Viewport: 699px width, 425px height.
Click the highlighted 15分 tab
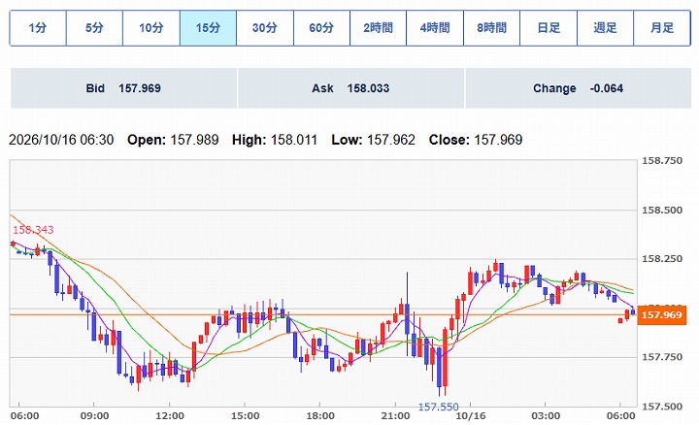point(208,28)
